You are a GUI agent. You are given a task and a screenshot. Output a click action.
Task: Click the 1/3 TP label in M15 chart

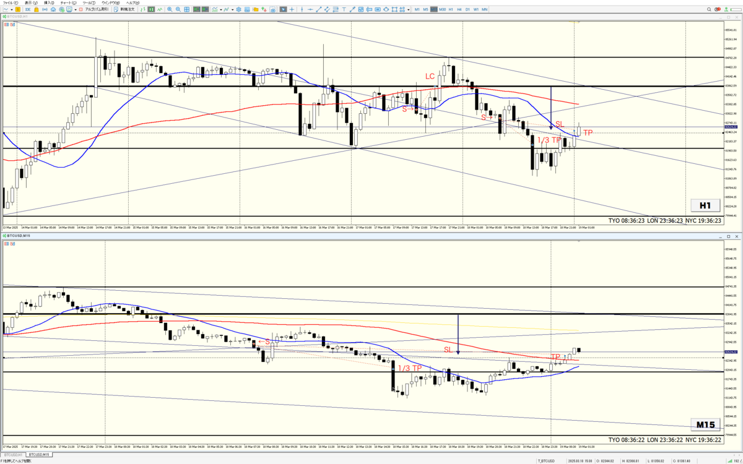click(x=410, y=368)
